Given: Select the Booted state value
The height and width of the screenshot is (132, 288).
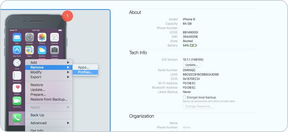Looking at the screenshot, I should [188, 41].
